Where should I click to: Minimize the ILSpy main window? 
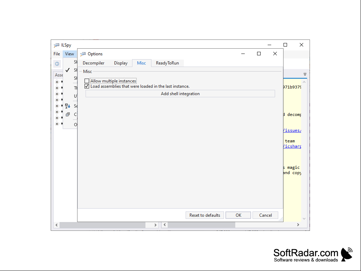point(269,45)
